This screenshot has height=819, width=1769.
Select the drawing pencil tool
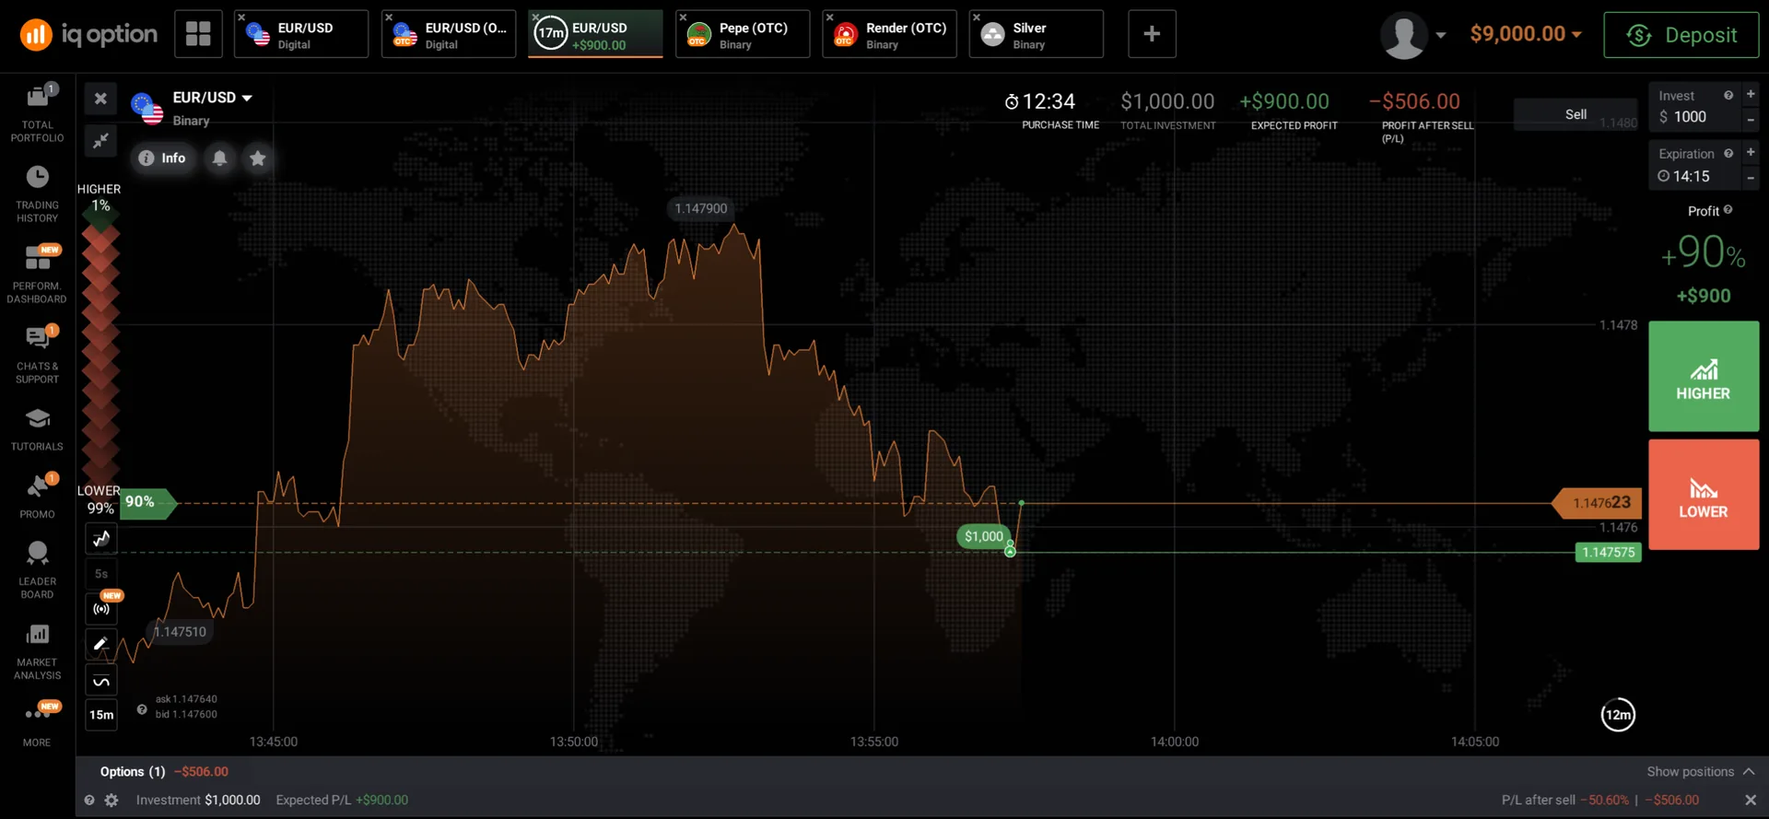tap(101, 644)
